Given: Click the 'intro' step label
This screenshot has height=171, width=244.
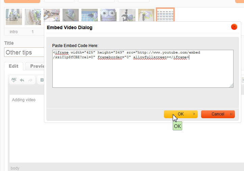Looking at the screenshot, I should coord(14,32).
